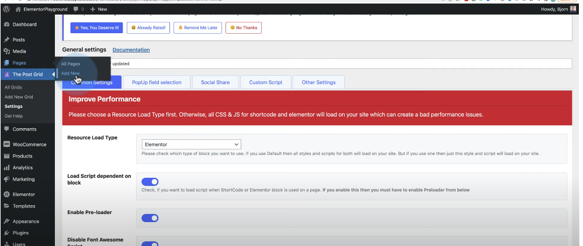Click the Comments icon in sidebar
The image size is (583, 246).
[6, 129]
